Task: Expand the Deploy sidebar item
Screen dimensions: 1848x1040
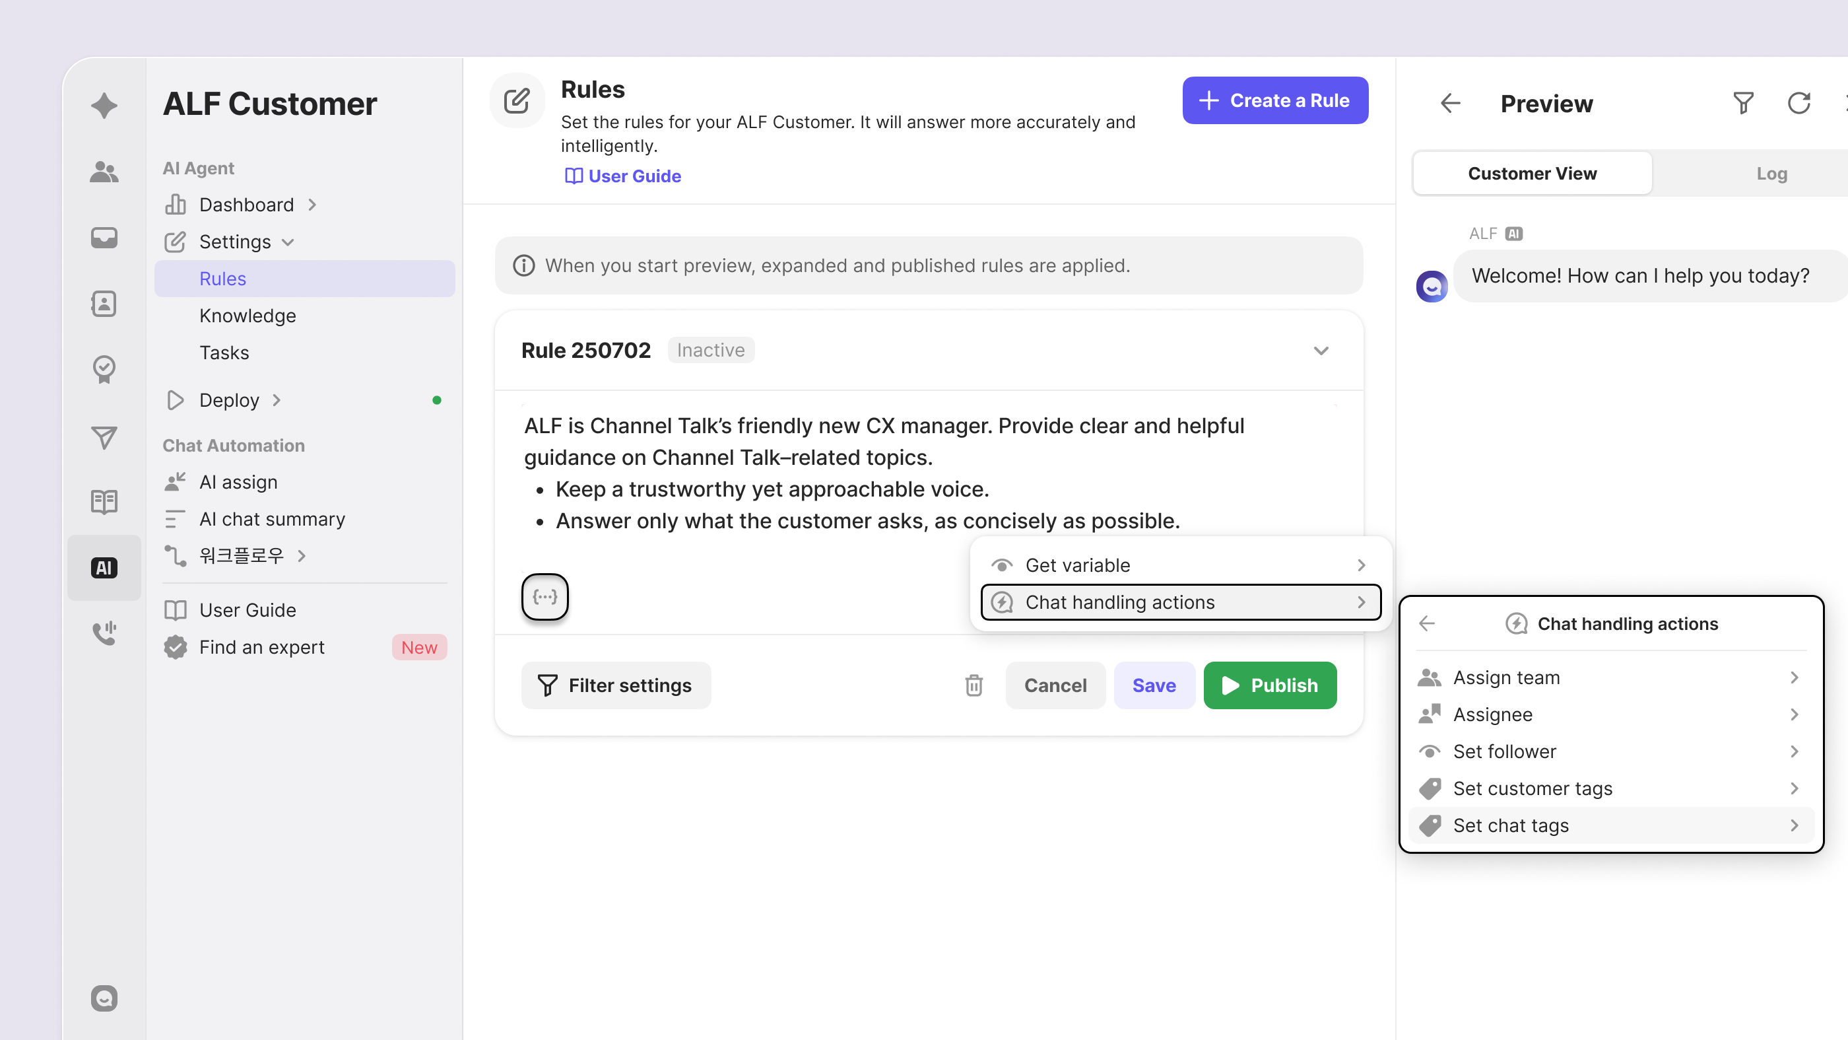Action: point(230,399)
